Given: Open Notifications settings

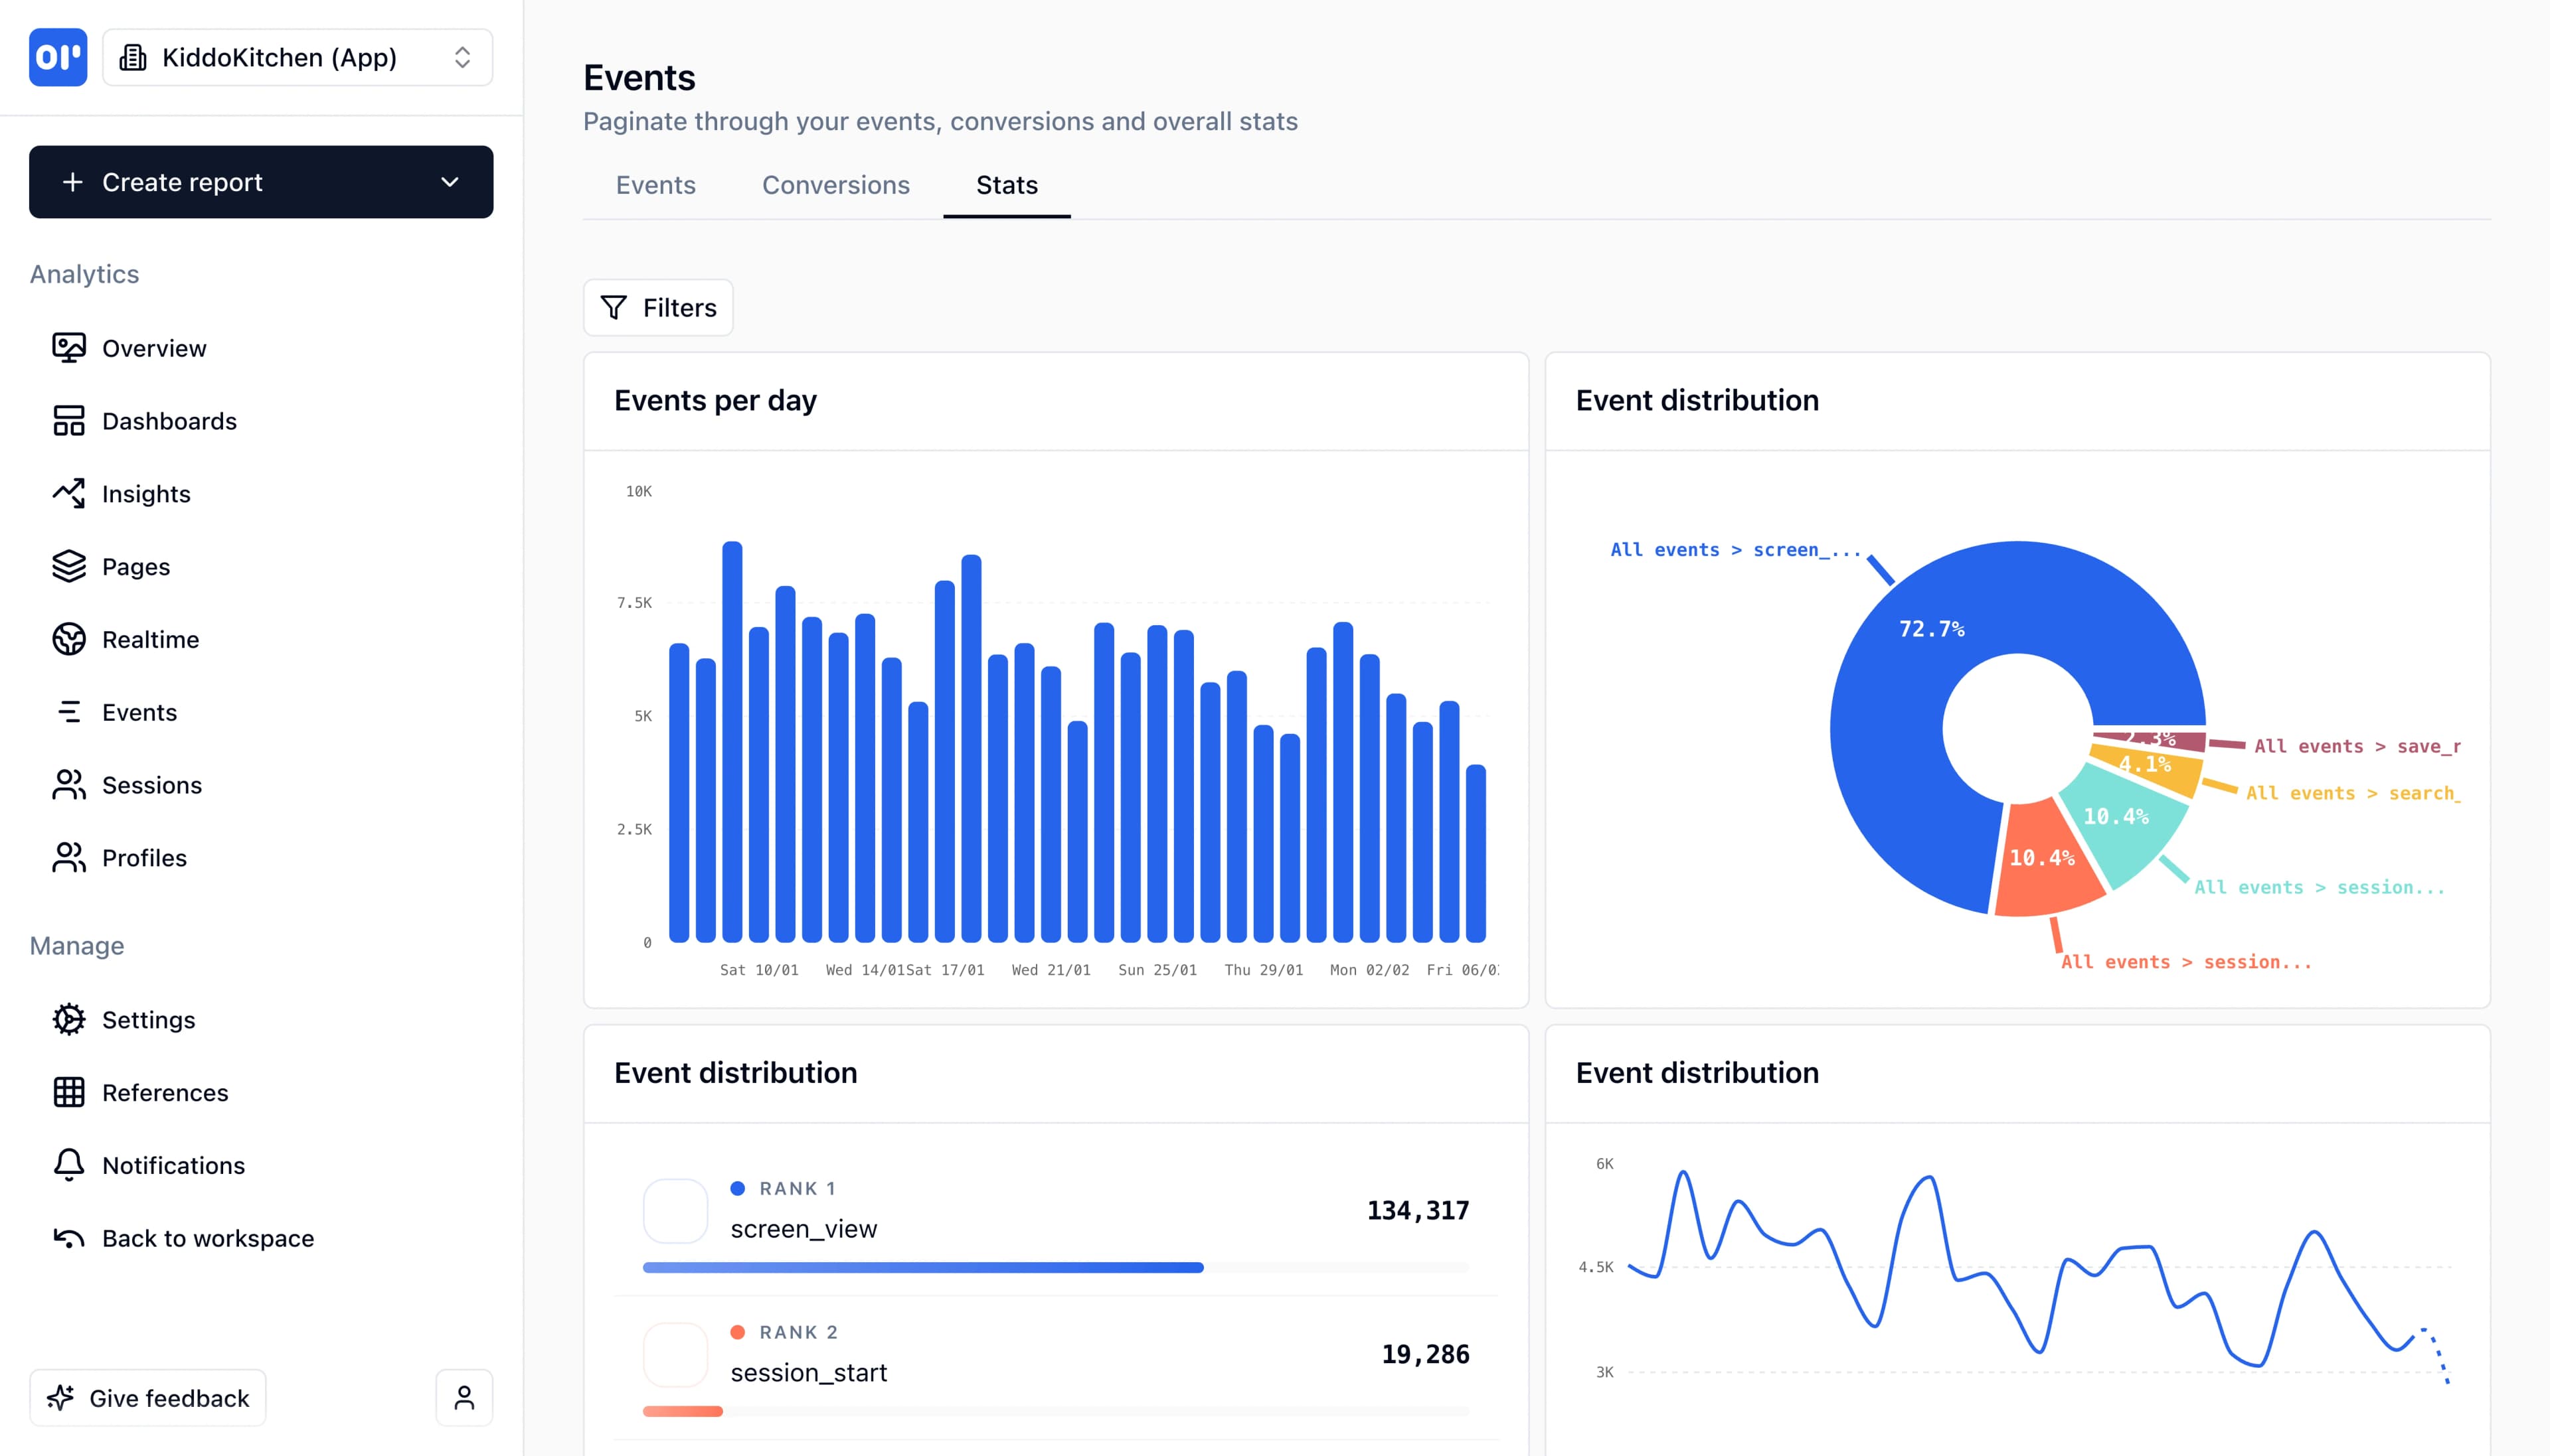Looking at the screenshot, I should coord(173,1164).
